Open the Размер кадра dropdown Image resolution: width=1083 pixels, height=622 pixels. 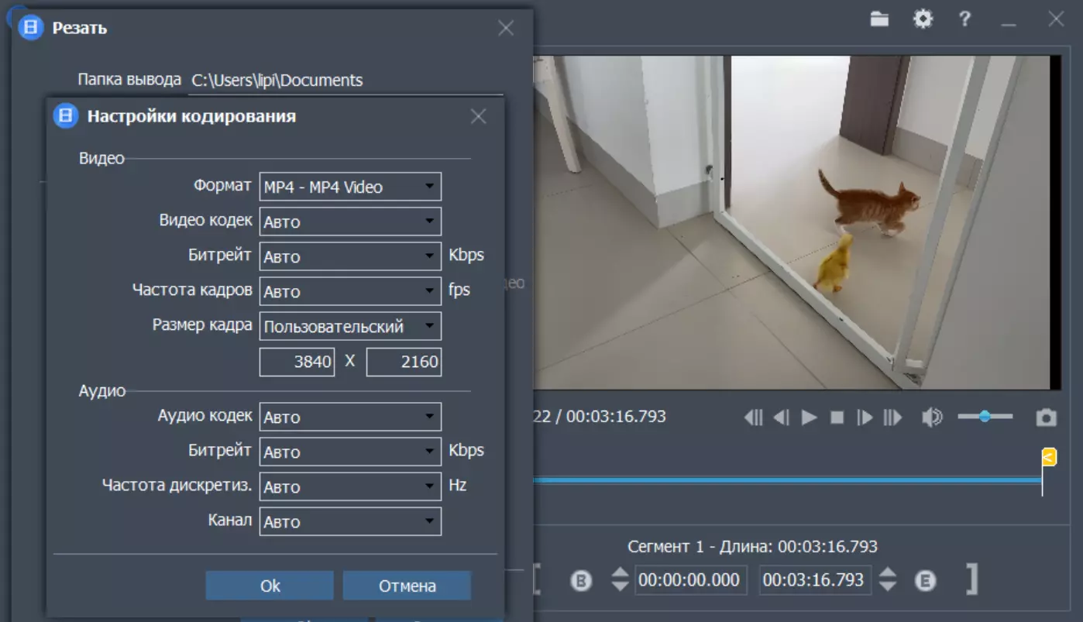pyautogui.click(x=350, y=326)
